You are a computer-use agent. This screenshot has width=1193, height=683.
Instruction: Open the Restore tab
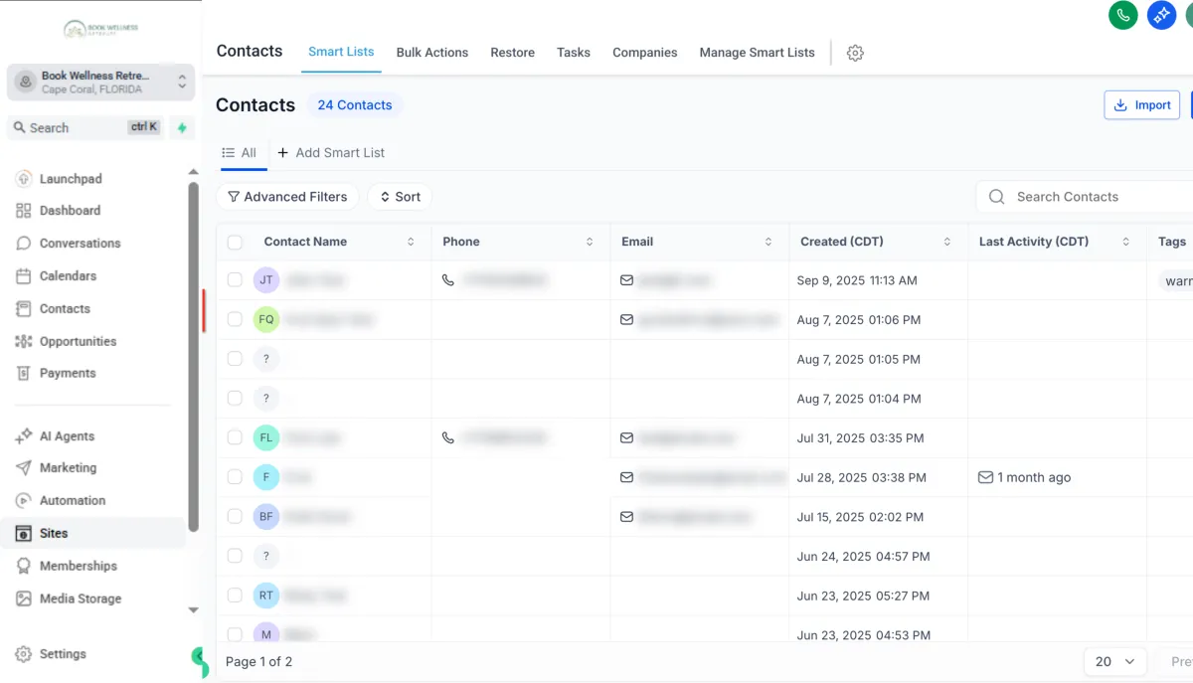(512, 53)
